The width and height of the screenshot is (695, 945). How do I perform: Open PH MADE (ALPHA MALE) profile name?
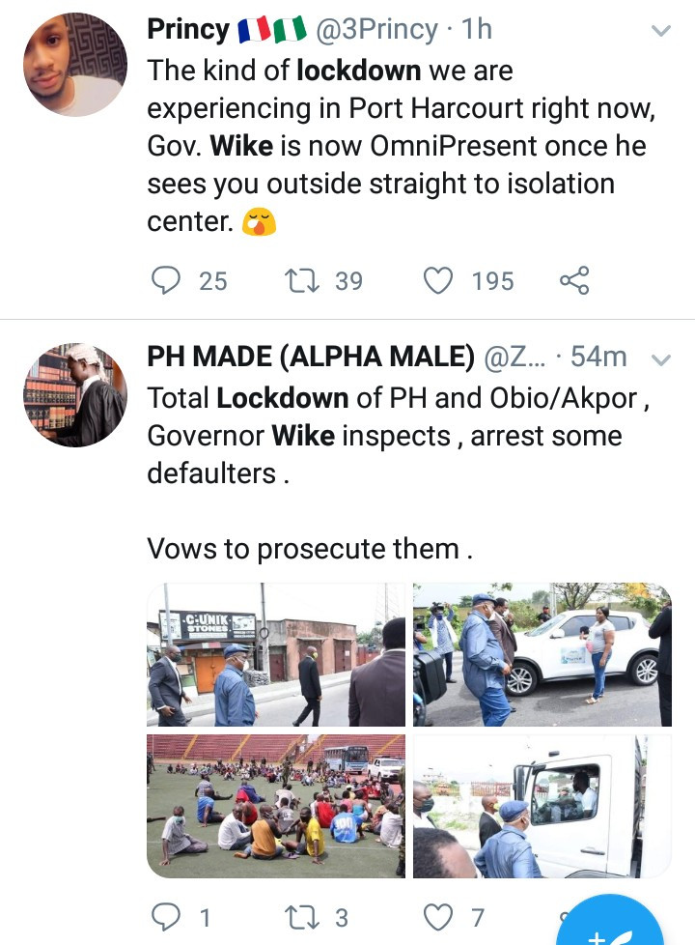coord(310,358)
